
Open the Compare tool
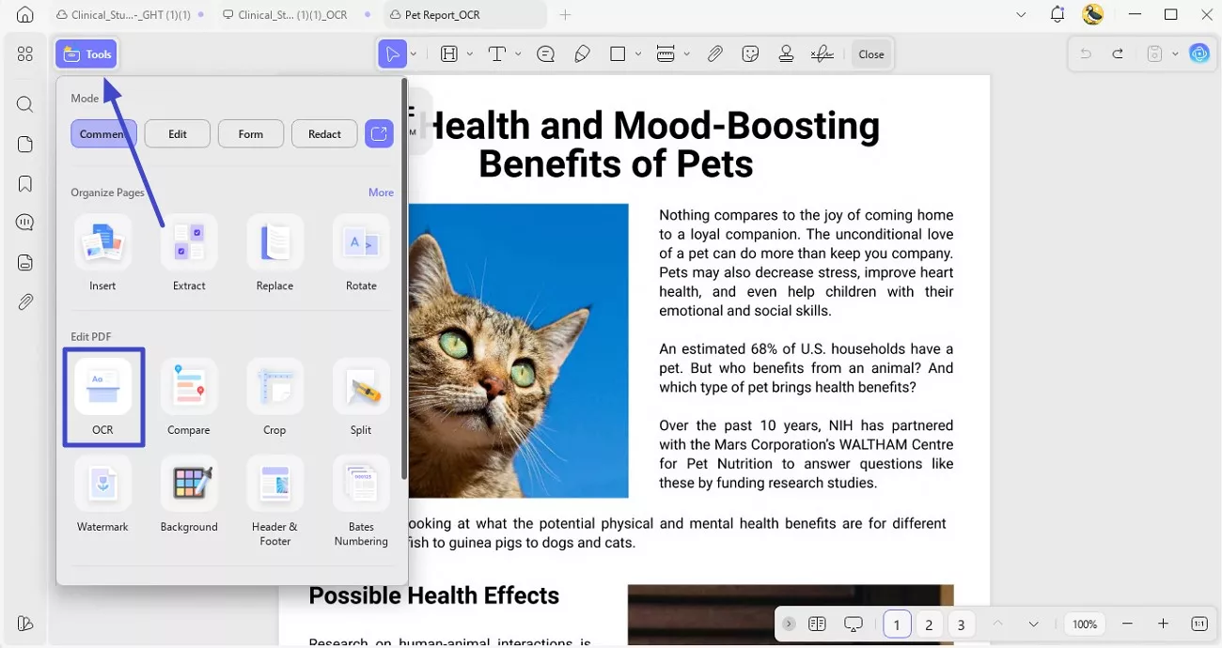pyautogui.click(x=189, y=397)
